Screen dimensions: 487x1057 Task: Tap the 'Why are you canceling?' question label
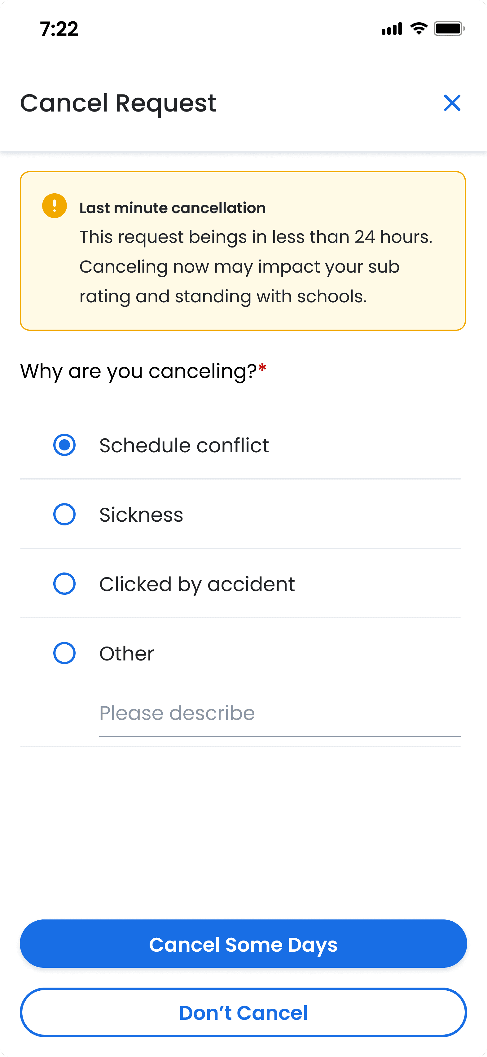(x=139, y=371)
